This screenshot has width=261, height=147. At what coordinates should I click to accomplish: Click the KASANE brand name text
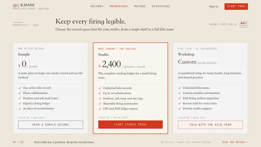tap(27, 5)
